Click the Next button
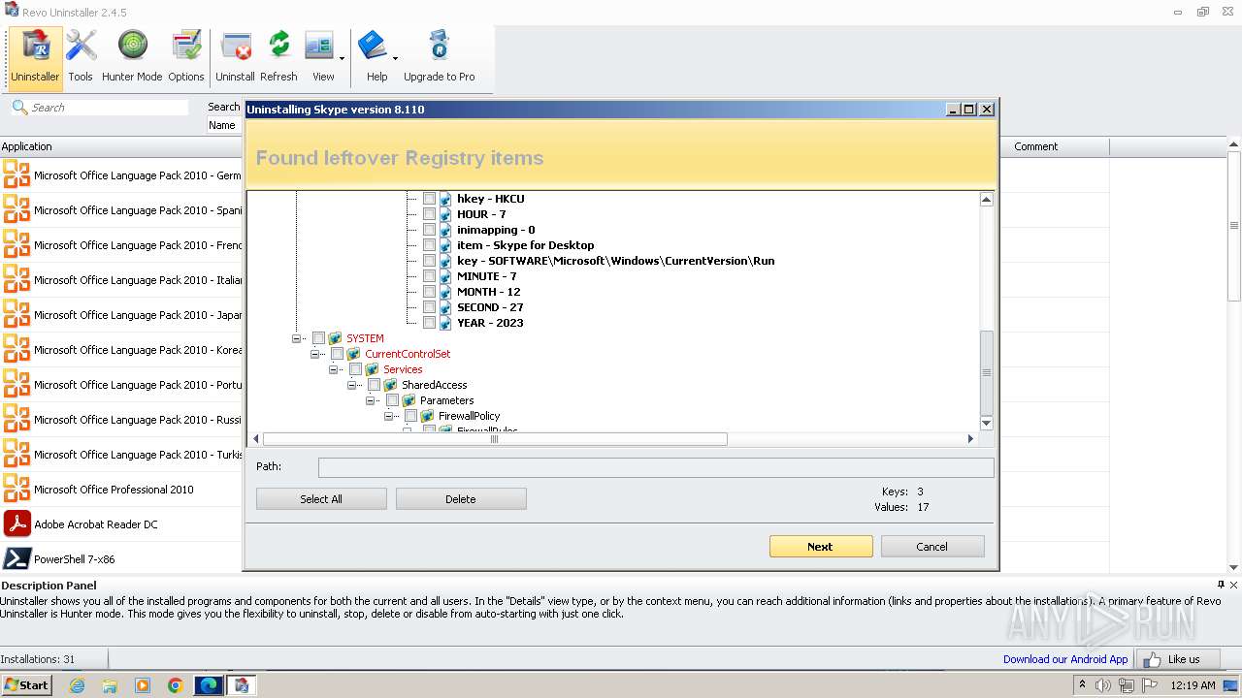This screenshot has width=1242, height=698. pyautogui.click(x=820, y=547)
